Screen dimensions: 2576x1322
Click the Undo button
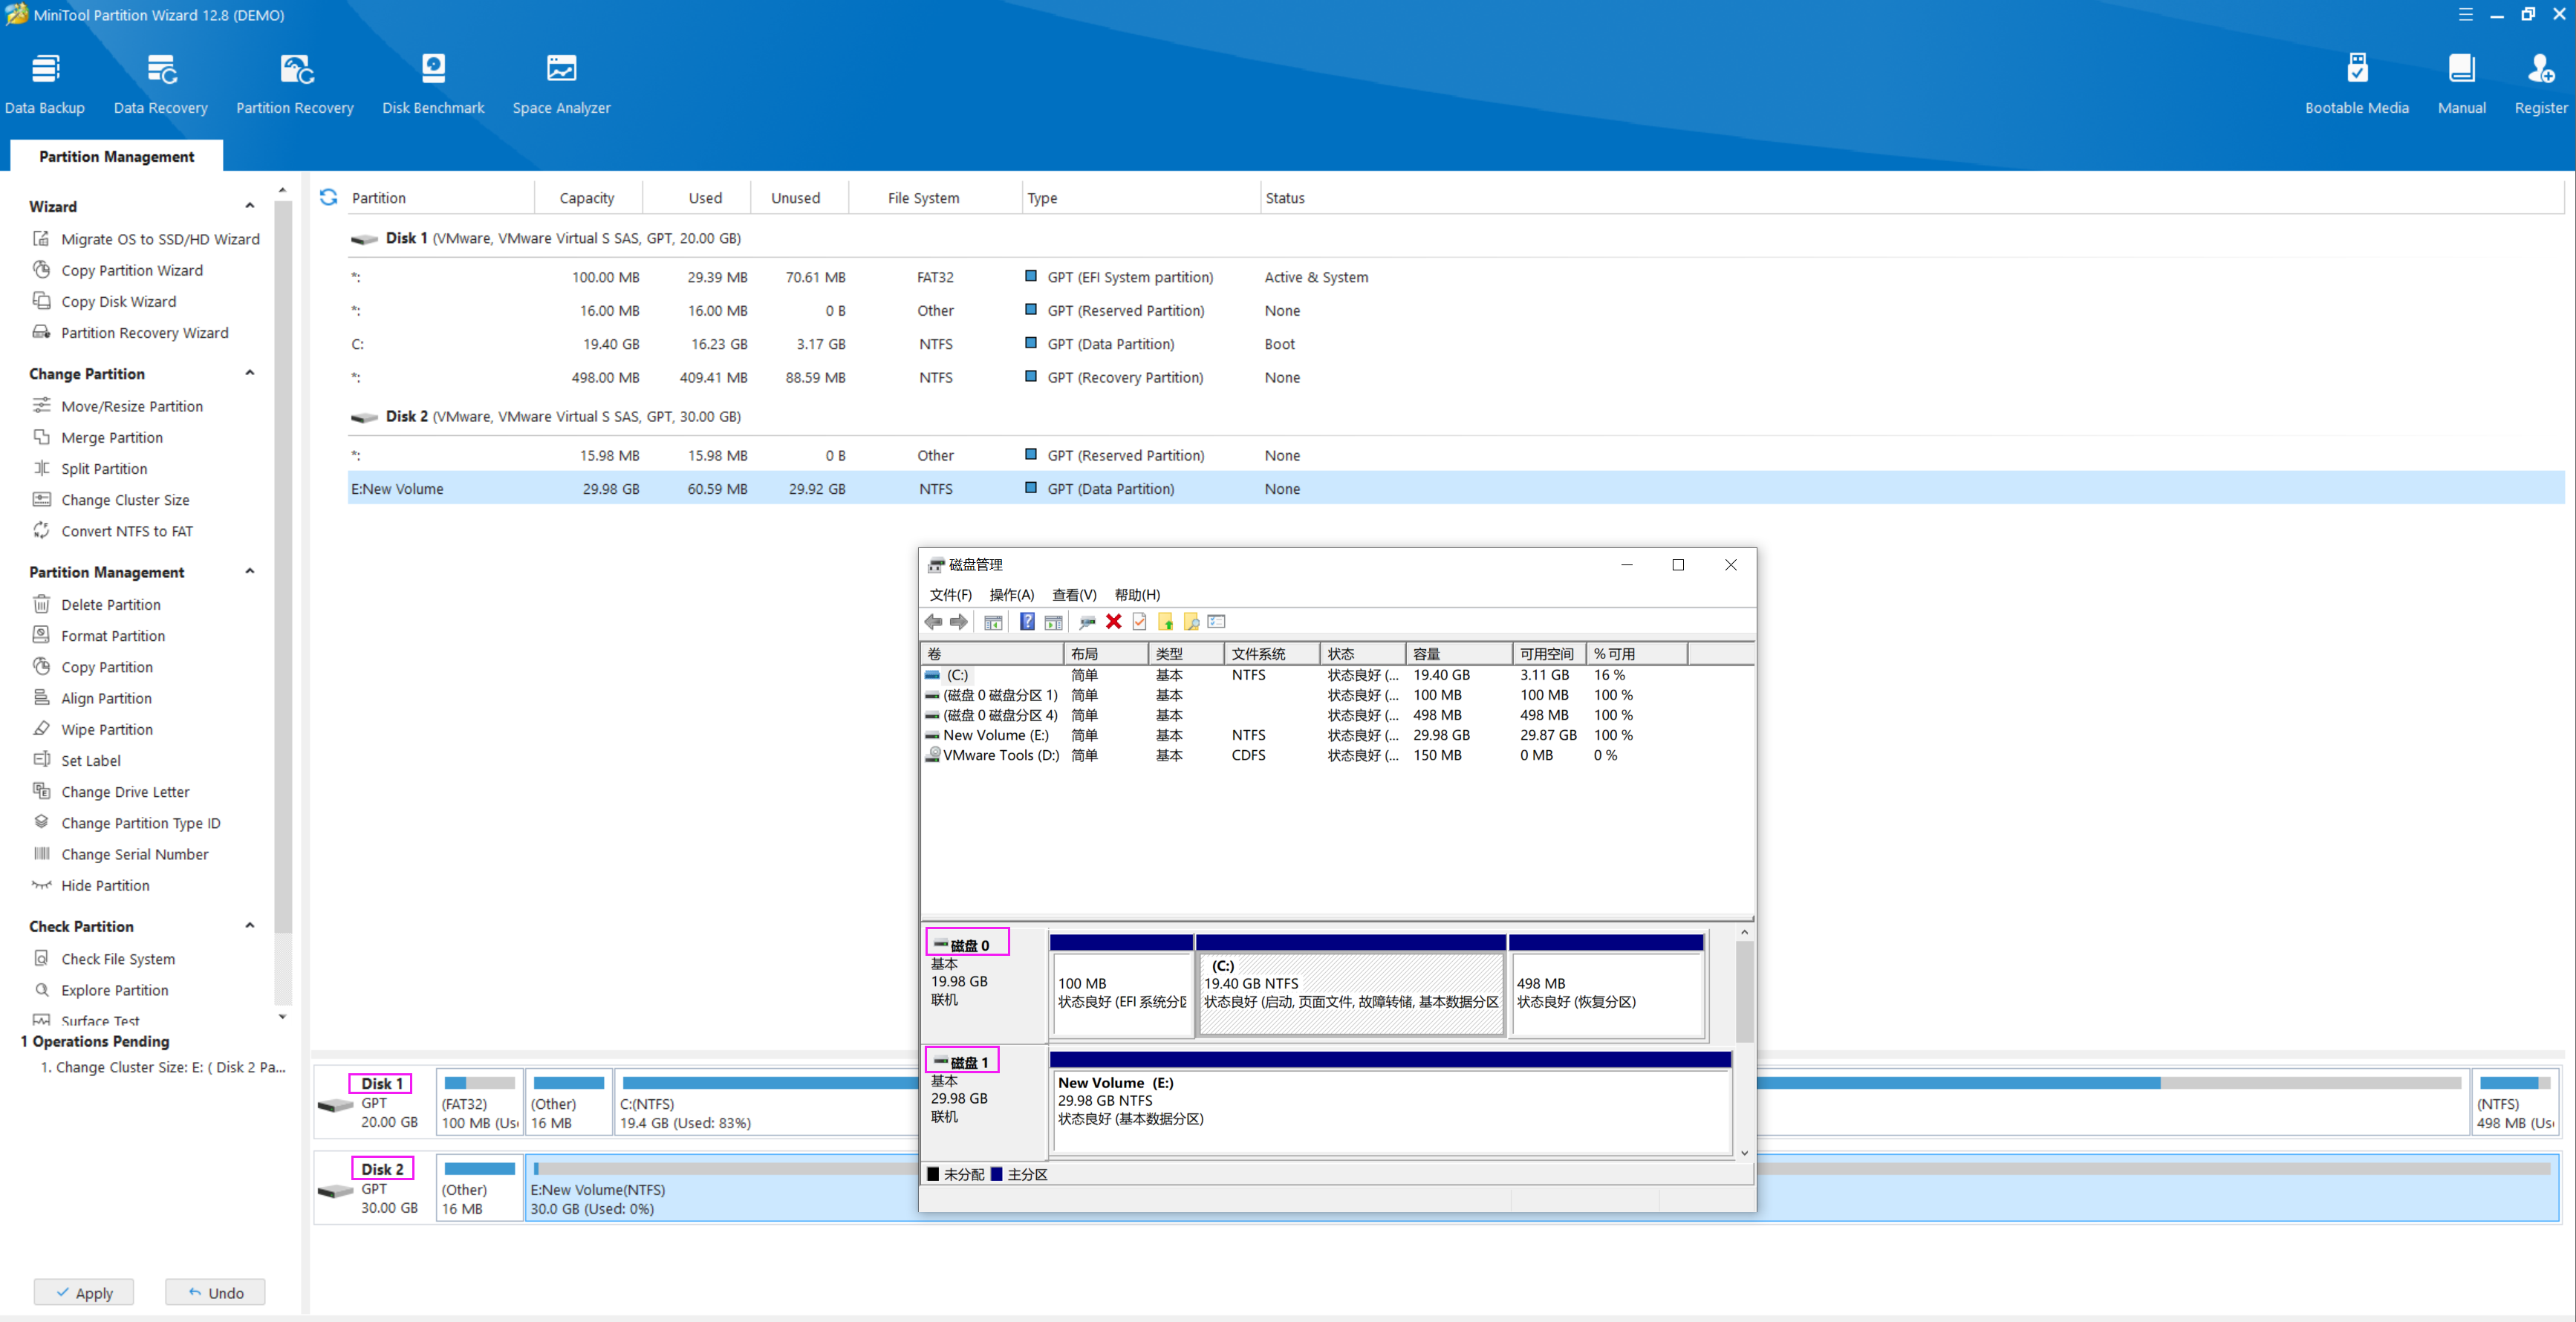pos(215,1292)
